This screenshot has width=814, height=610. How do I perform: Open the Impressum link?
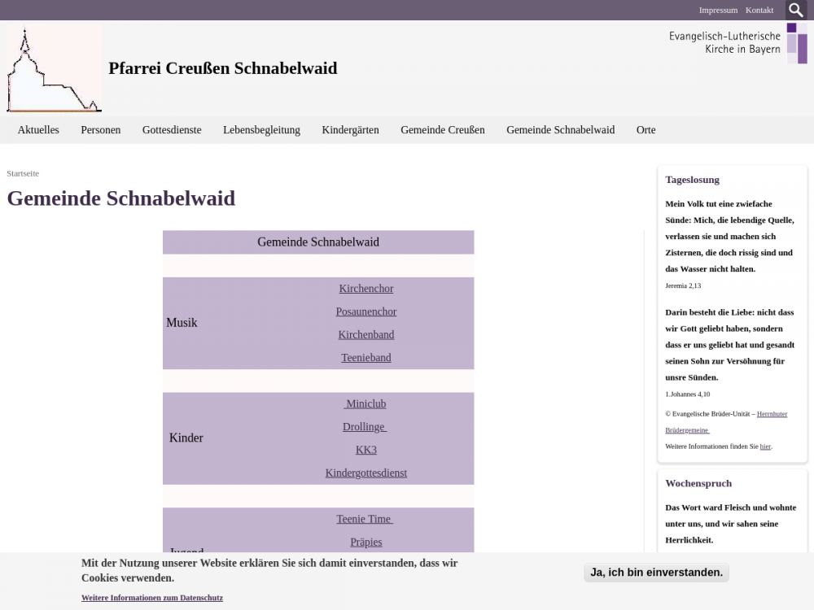tap(718, 10)
